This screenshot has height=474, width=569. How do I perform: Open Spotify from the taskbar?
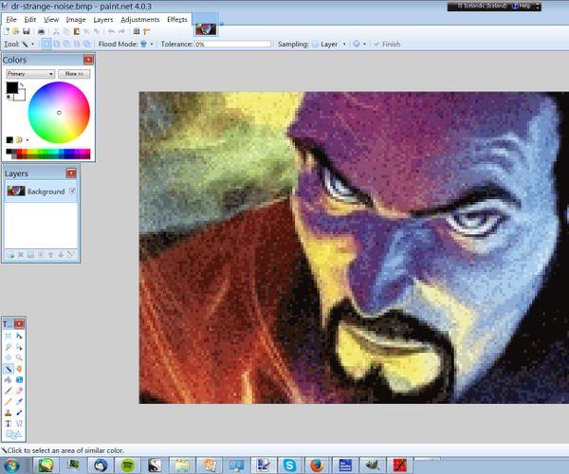[x=128, y=465]
